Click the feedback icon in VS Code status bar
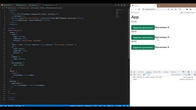The image size is (196, 110). click(x=124, y=106)
